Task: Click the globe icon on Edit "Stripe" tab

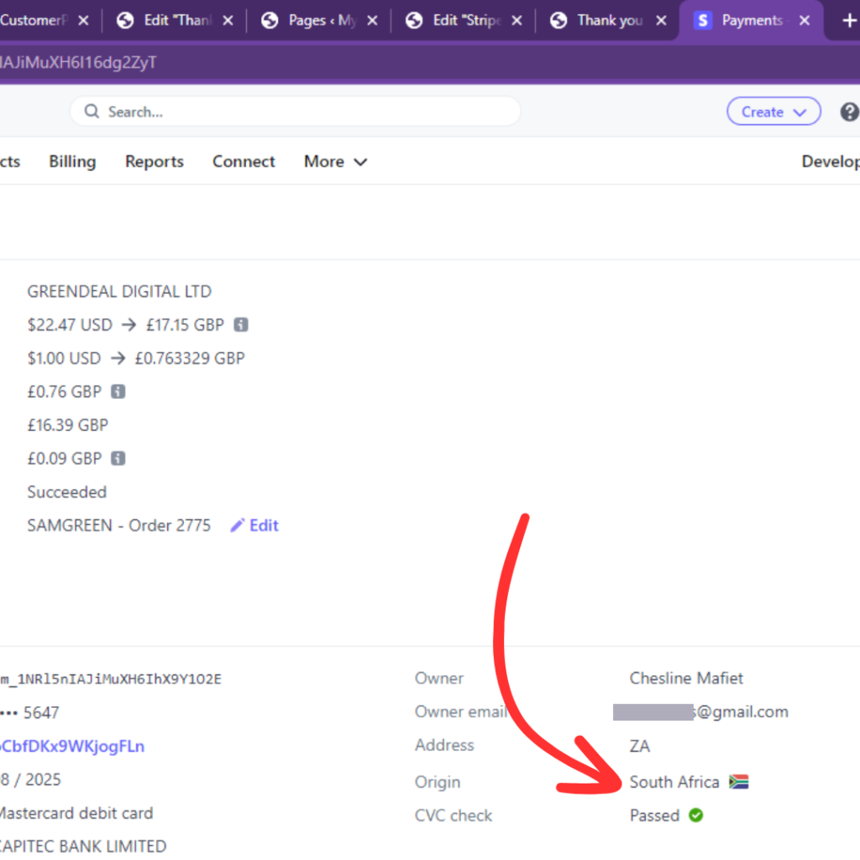Action: (x=414, y=21)
